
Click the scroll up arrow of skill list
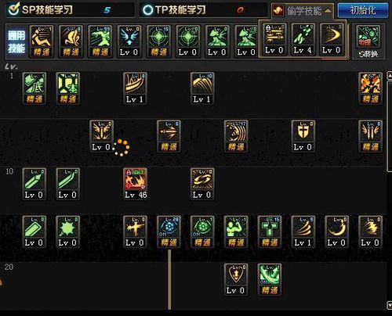tap(390, 74)
